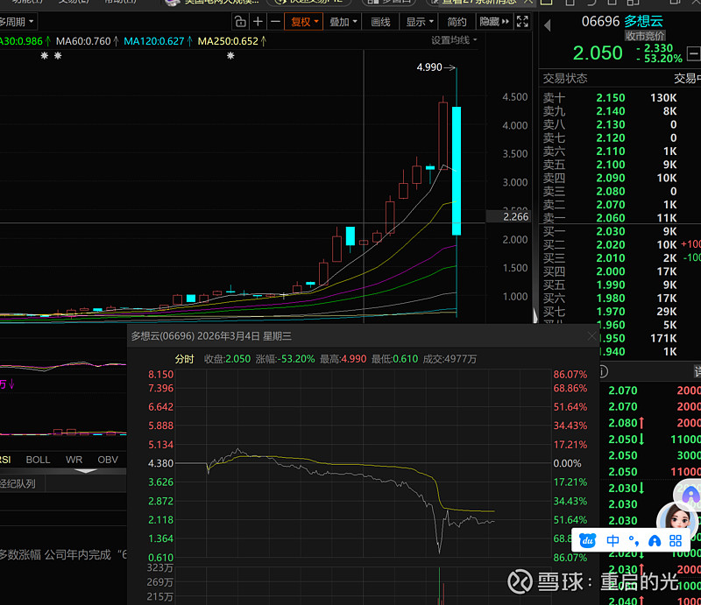Image resolution: width=701 pixels, height=605 pixels.
Task: Click the Baidu IME du logo
Action: point(587,541)
